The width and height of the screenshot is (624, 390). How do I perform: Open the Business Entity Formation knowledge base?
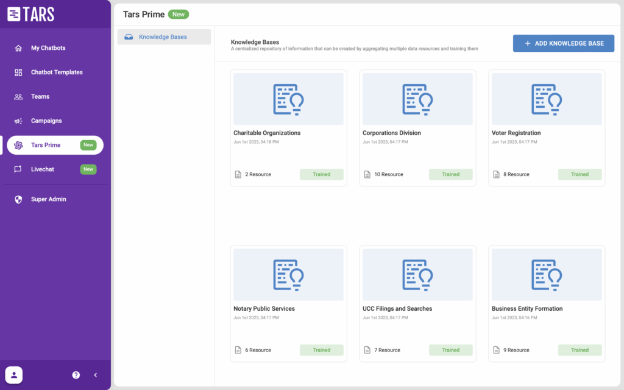[527, 308]
